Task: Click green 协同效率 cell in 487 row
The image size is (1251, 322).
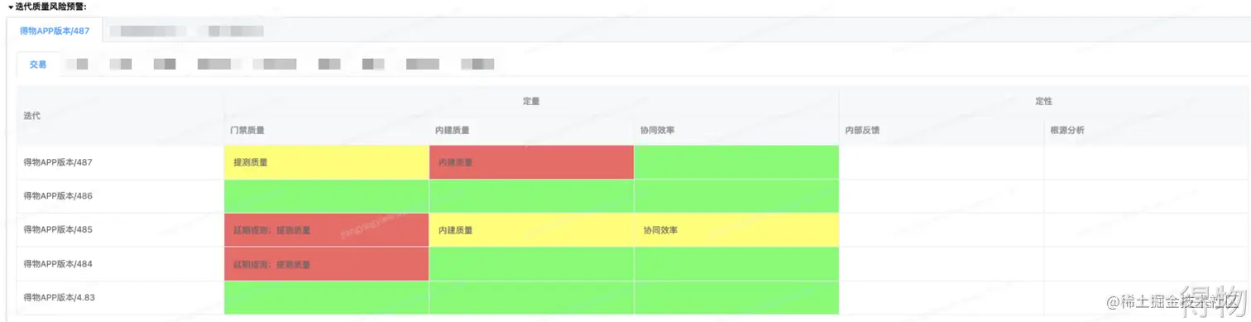Action: (x=736, y=162)
